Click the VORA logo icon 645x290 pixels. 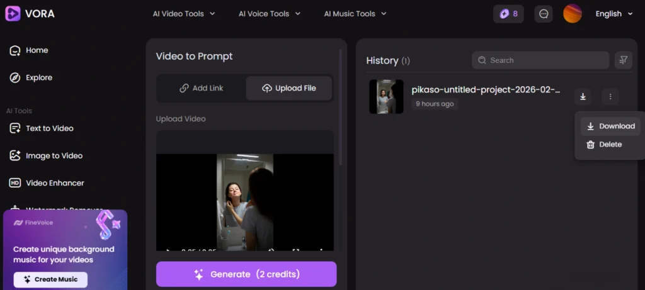[13, 14]
